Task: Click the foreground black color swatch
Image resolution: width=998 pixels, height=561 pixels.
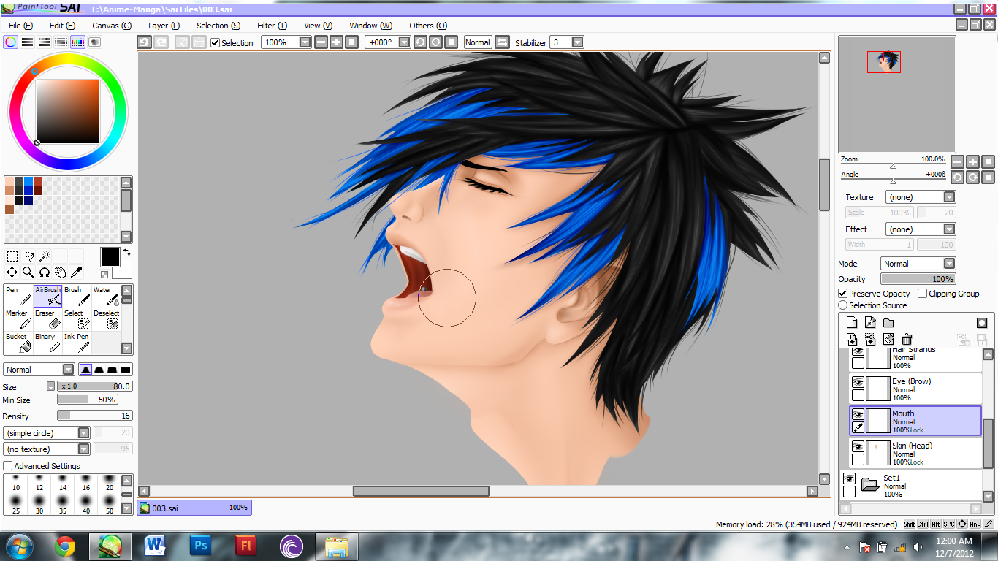Action: (x=110, y=257)
